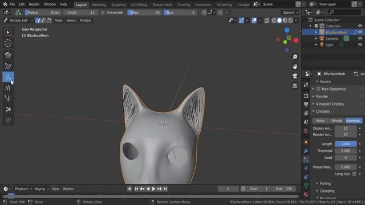Image resolution: width=365 pixels, height=205 pixels.
Task: Open the Material properties tab
Action: click(306, 194)
